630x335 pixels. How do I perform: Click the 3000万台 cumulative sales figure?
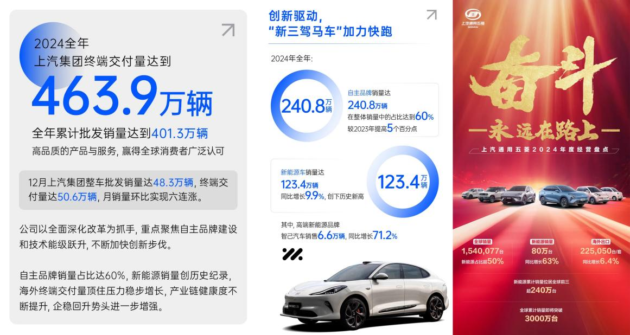[x=541, y=319]
